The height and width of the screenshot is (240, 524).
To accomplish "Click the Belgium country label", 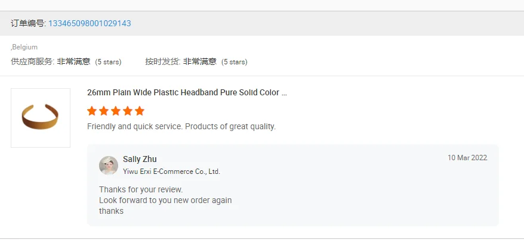I will coord(25,47).
